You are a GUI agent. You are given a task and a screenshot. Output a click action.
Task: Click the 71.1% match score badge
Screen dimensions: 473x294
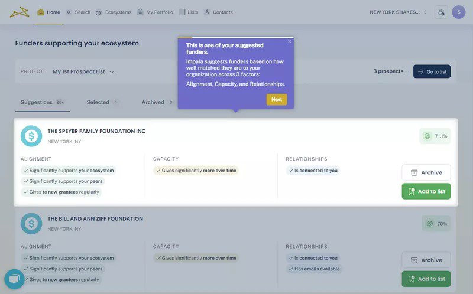point(435,136)
